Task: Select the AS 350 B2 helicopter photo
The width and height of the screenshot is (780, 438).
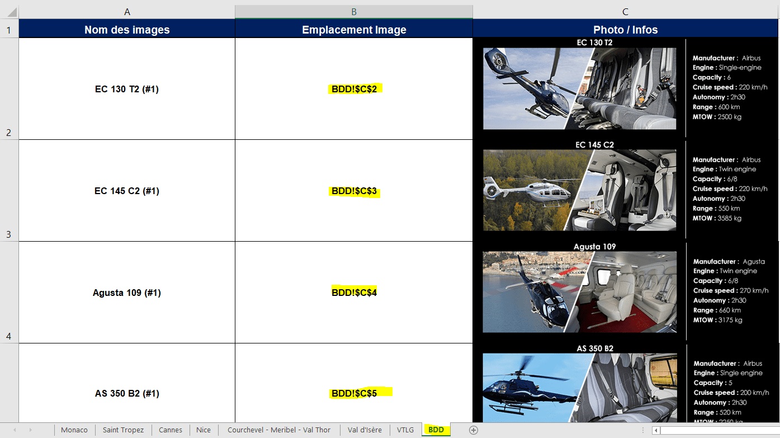Action: point(580,388)
